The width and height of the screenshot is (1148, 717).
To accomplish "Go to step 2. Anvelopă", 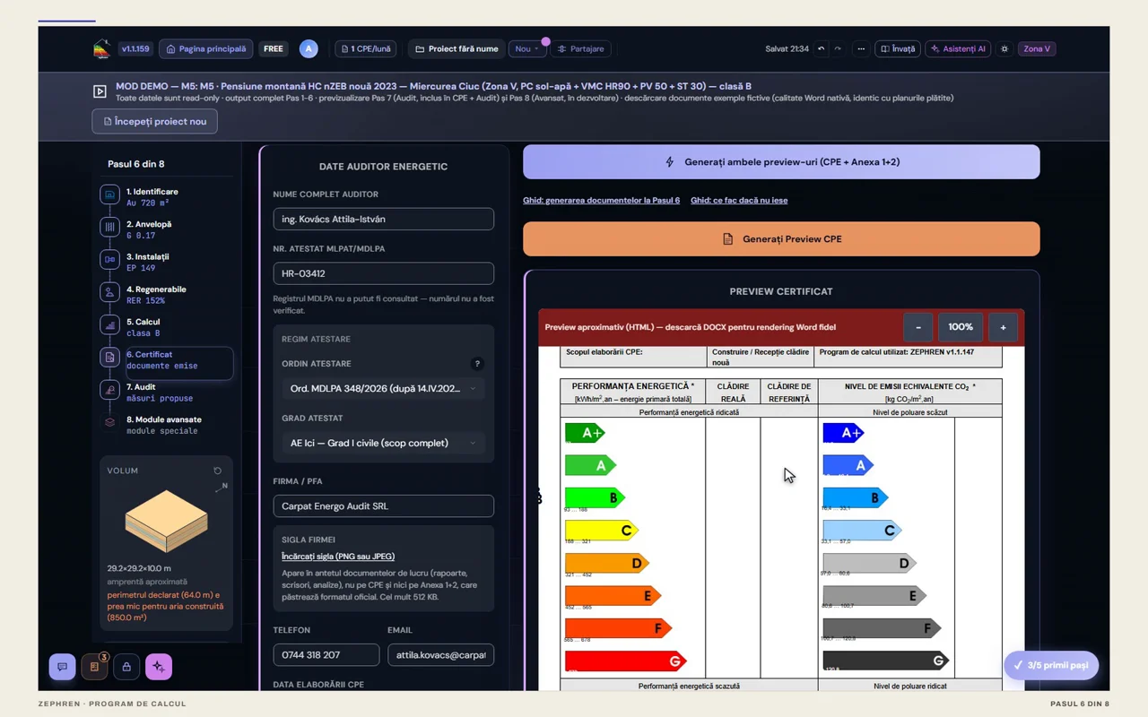I will 167,229.
